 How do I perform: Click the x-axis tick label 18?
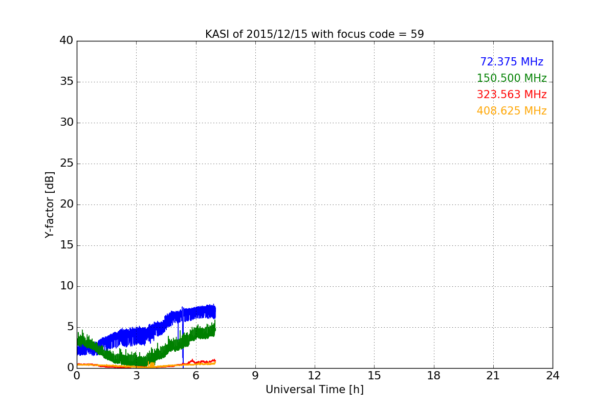434,376
